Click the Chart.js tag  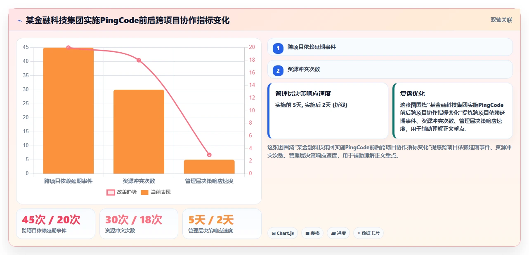(x=283, y=233)
